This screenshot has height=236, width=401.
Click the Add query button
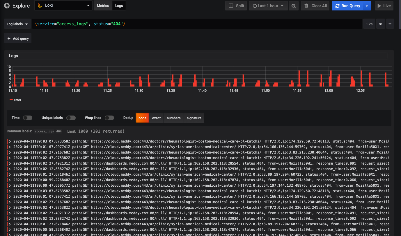[x=18, y=39]
